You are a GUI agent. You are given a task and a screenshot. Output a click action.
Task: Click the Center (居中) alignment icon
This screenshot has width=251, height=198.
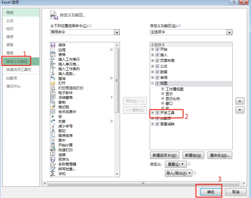pos(53,140)
